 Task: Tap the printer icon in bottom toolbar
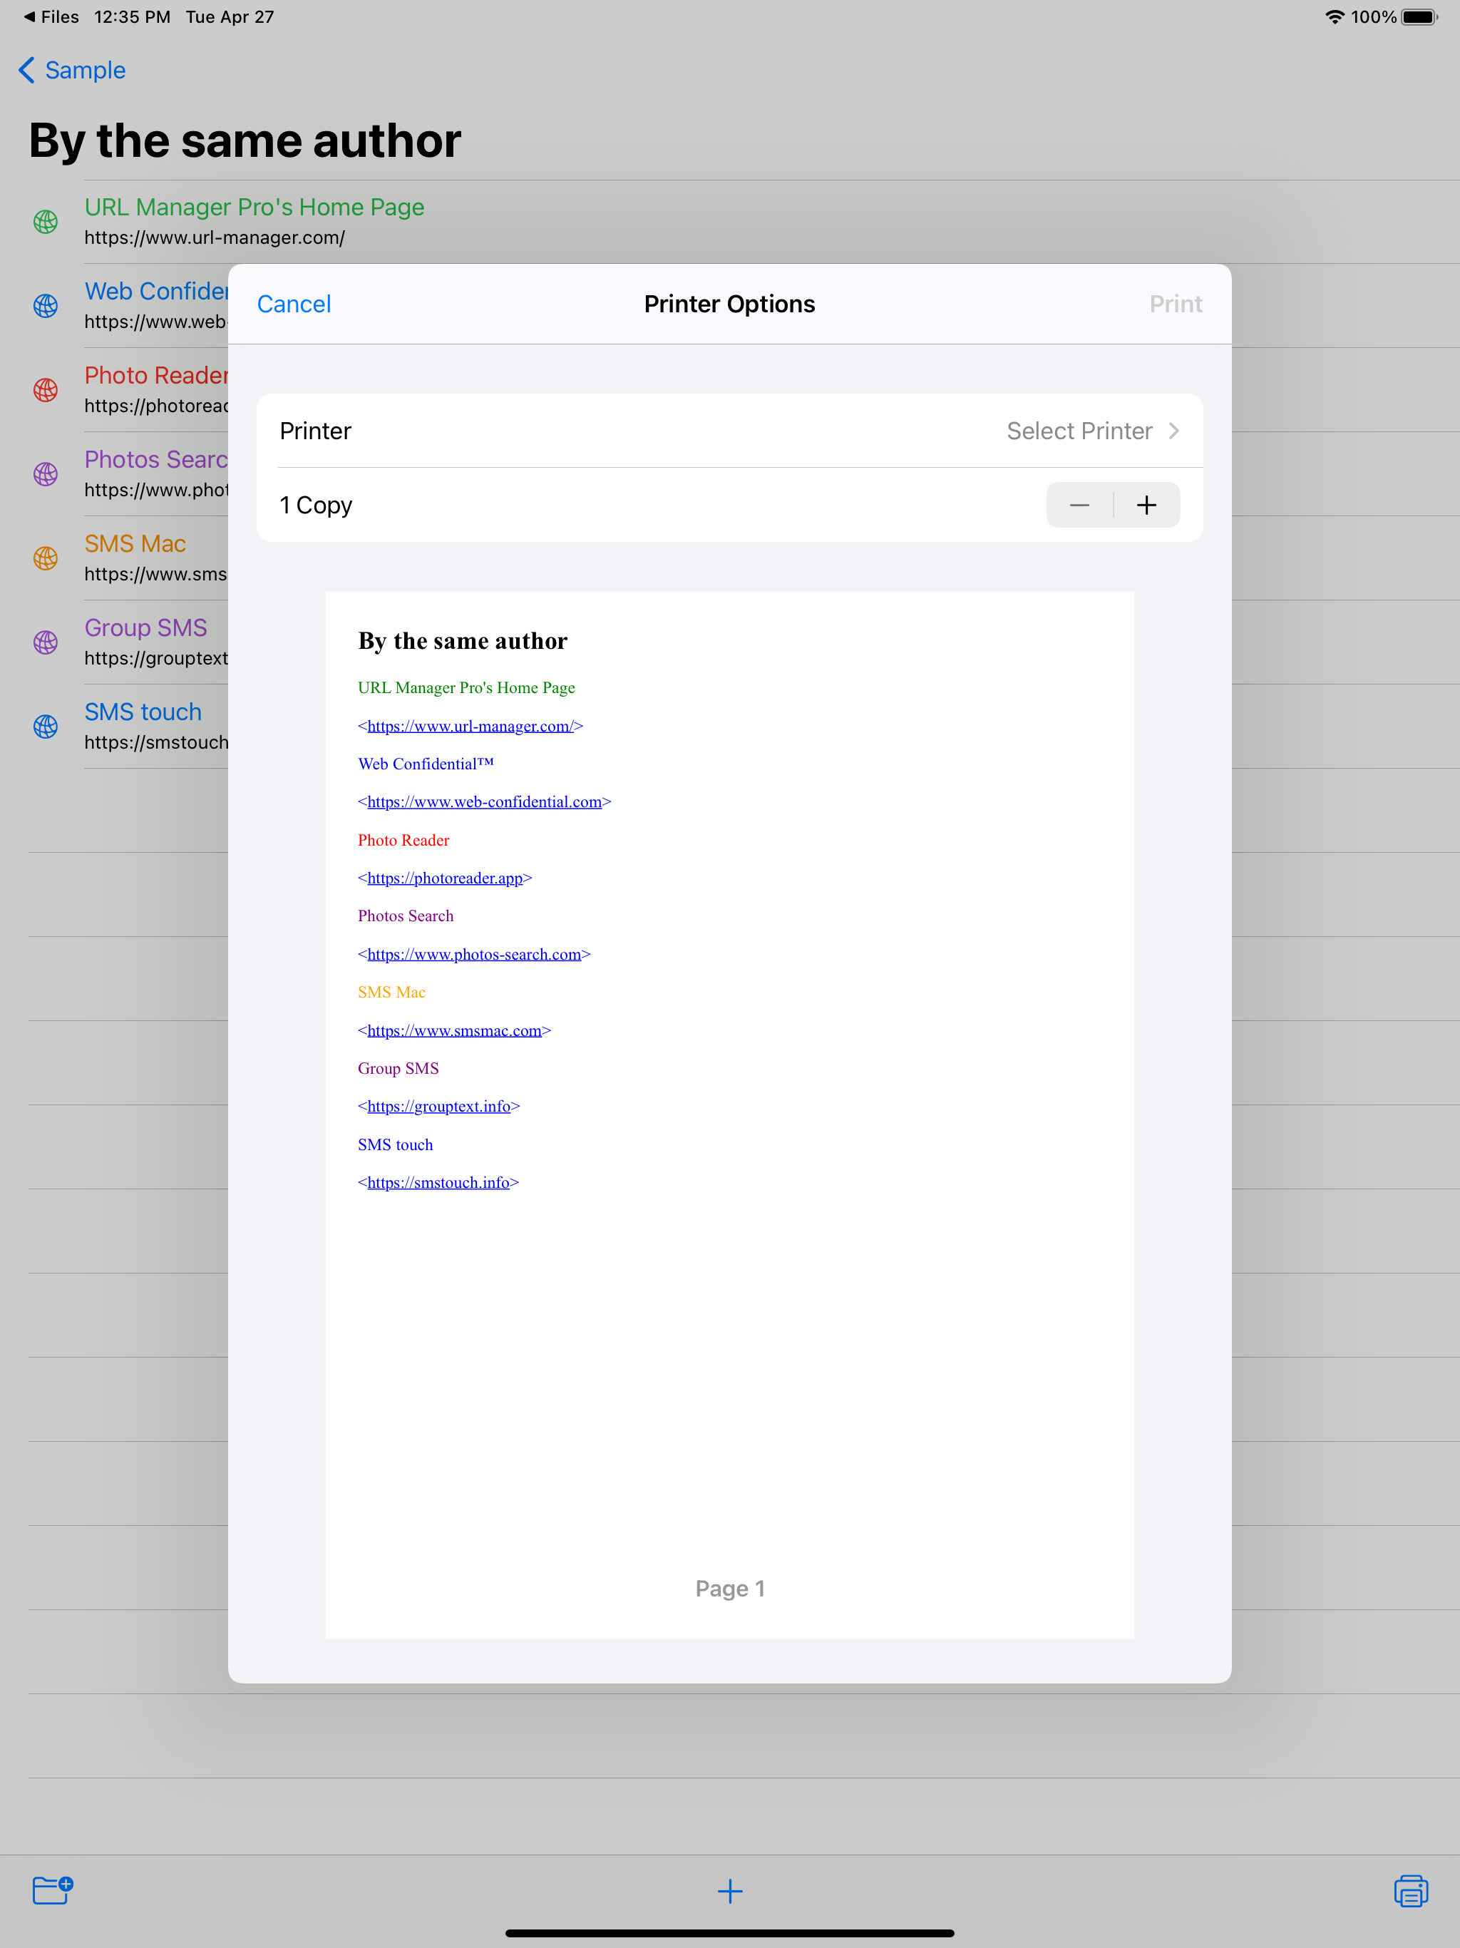(x=1411, y=1891)
